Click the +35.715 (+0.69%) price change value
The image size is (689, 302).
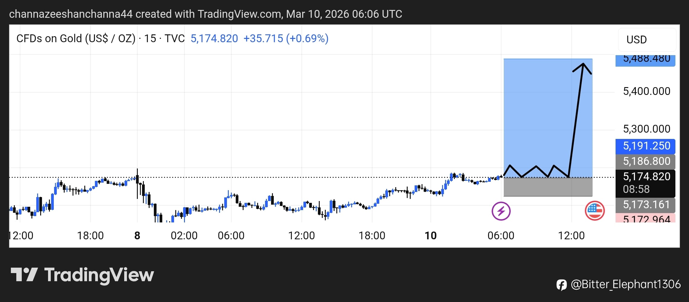coord(286,39)
